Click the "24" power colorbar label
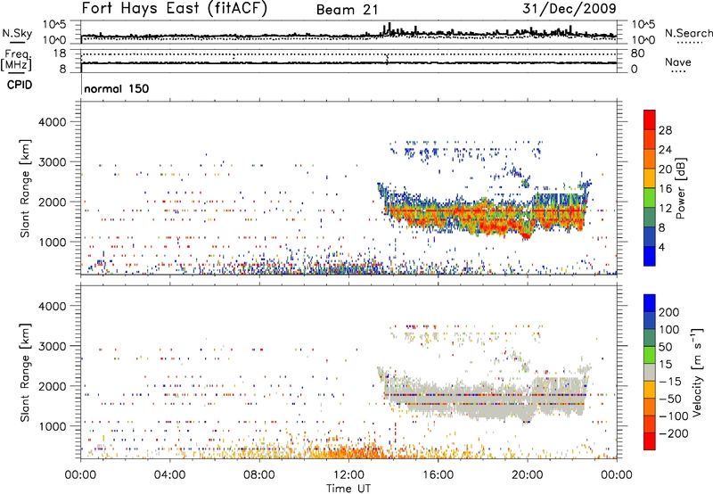 pyautogui.click(x=665, y=150)
